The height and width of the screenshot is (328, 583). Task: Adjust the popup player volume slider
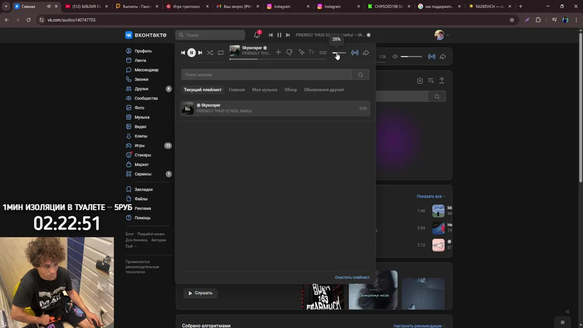point(339,53)
